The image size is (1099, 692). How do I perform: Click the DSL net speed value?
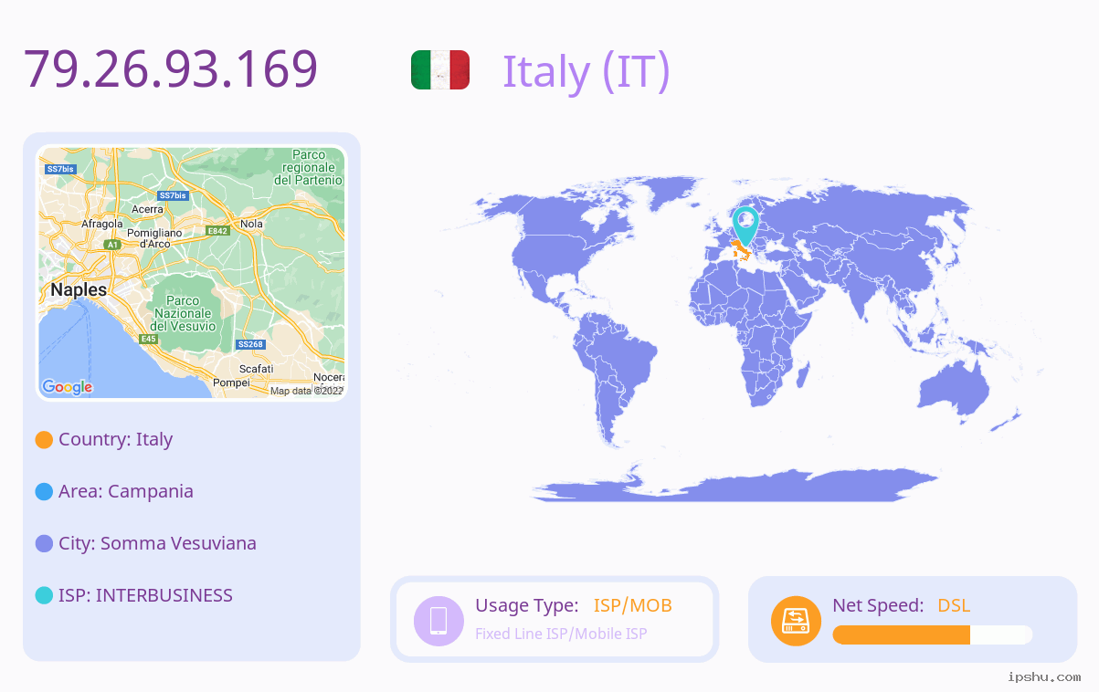coord(954,605)
